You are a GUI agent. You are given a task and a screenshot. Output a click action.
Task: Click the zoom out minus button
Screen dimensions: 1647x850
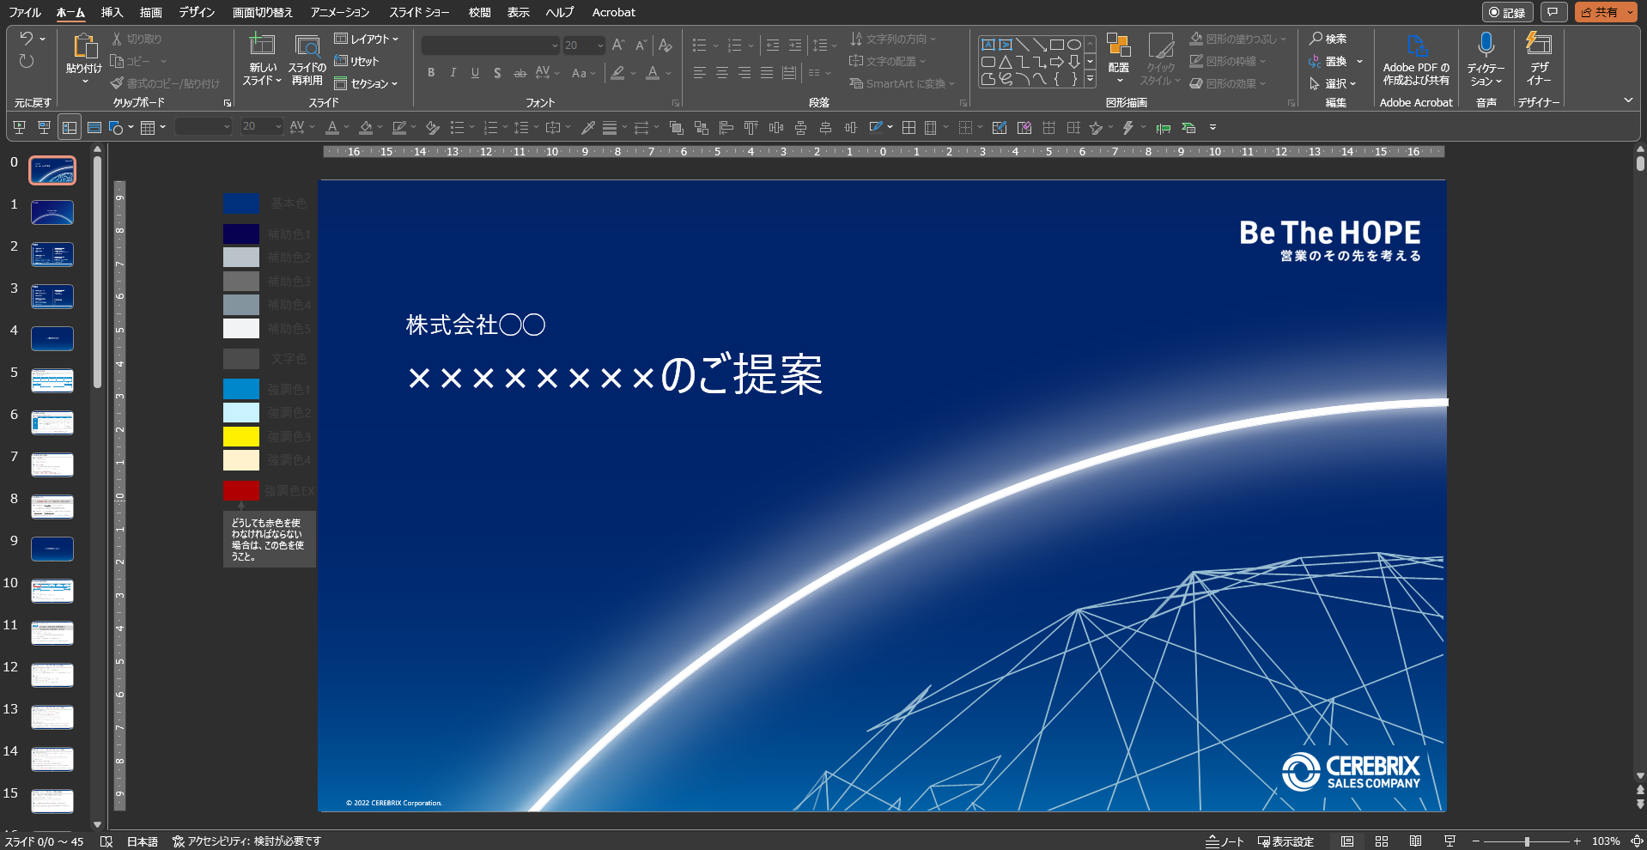tap(1476, 841)
